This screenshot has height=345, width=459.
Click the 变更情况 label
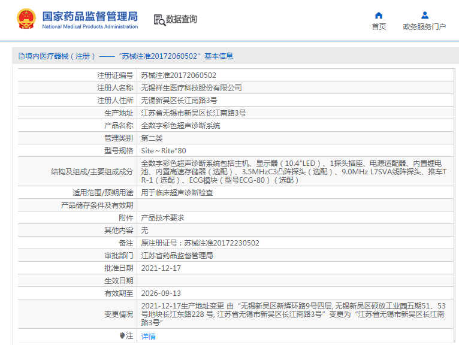[119, 314]
